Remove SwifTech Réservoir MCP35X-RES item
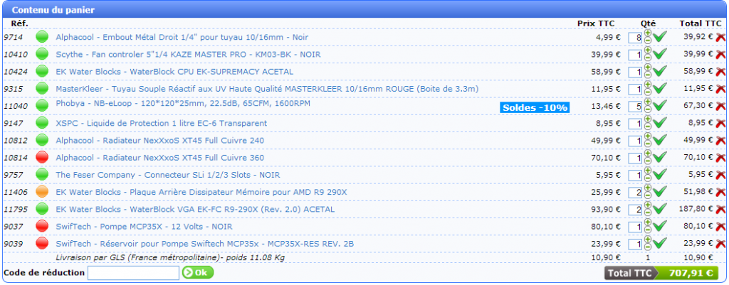729x285 pixels. 720,244
